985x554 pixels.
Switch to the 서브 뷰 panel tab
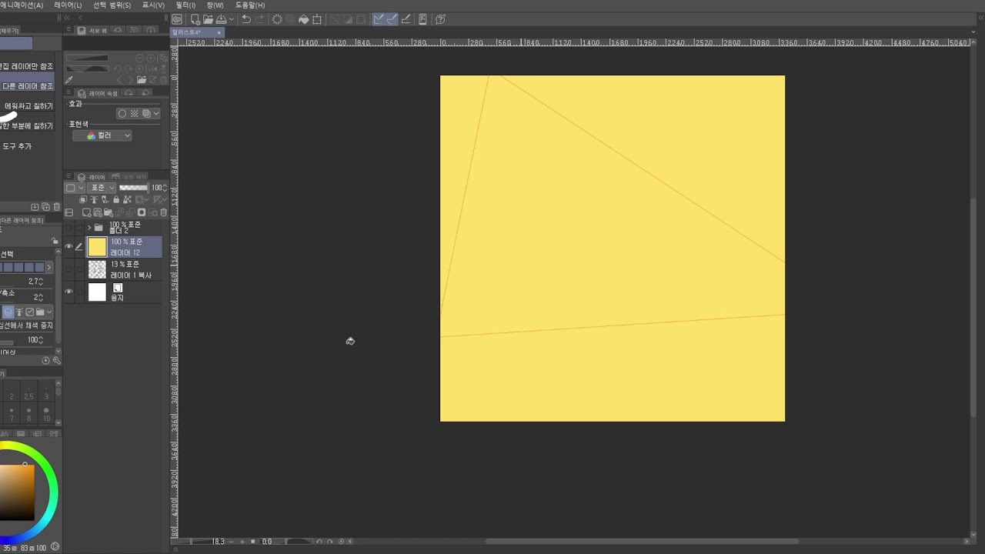(x=93, y=31)
